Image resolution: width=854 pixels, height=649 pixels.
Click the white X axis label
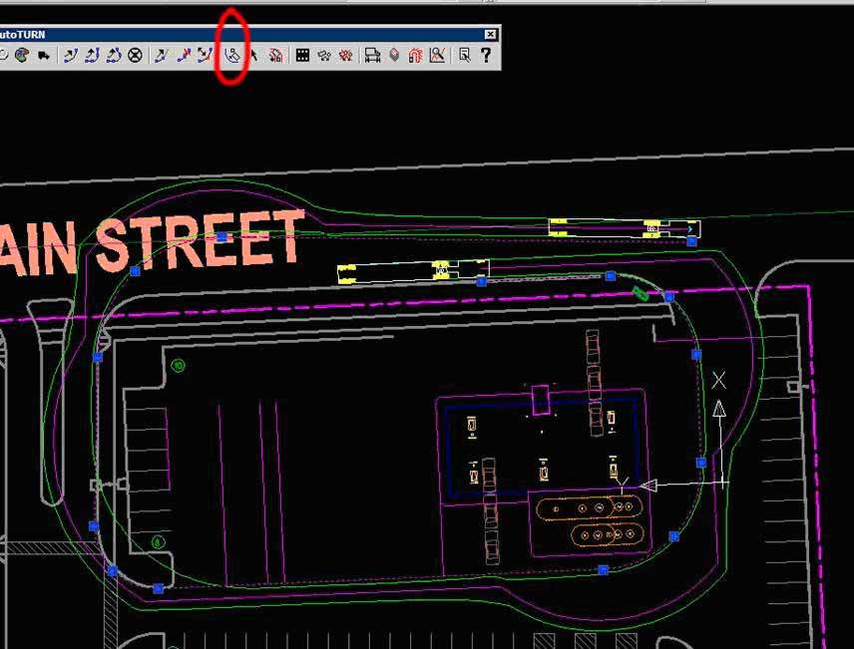718,380
